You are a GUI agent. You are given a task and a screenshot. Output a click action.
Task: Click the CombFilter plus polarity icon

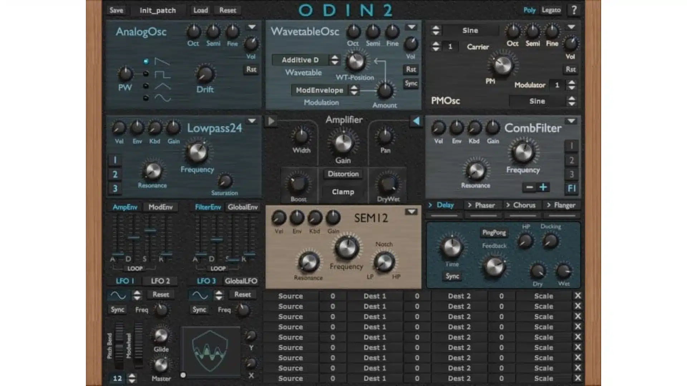[x=543, y=187]
